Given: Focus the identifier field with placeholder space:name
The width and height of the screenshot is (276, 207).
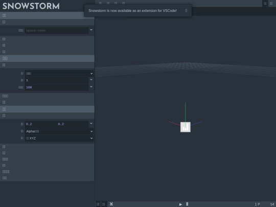Looking at the screenshot, I should tap(57, 31).
